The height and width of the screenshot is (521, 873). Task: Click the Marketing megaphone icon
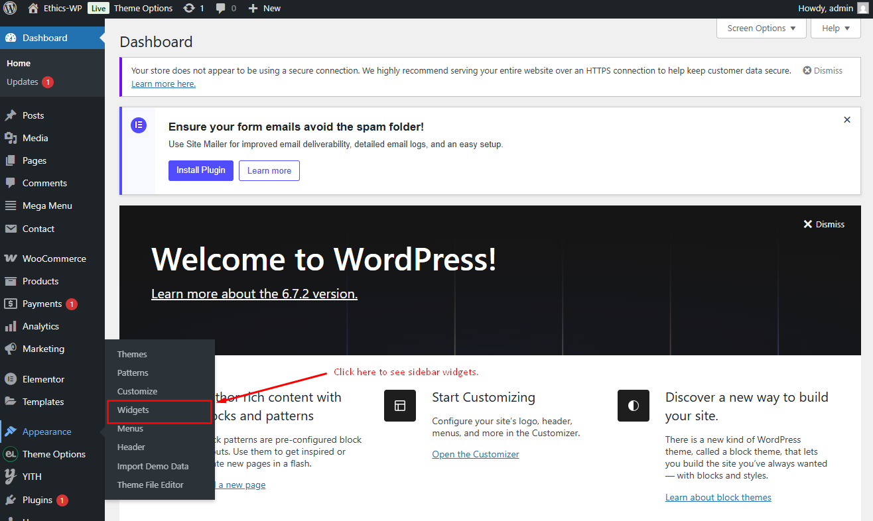pos(11,349)
